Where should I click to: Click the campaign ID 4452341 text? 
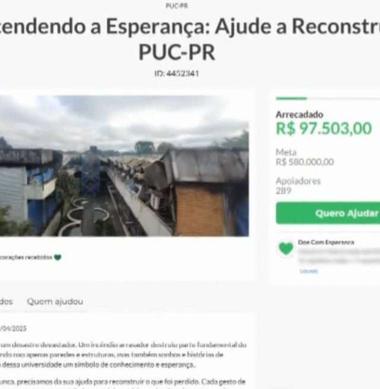click(176, 74)
